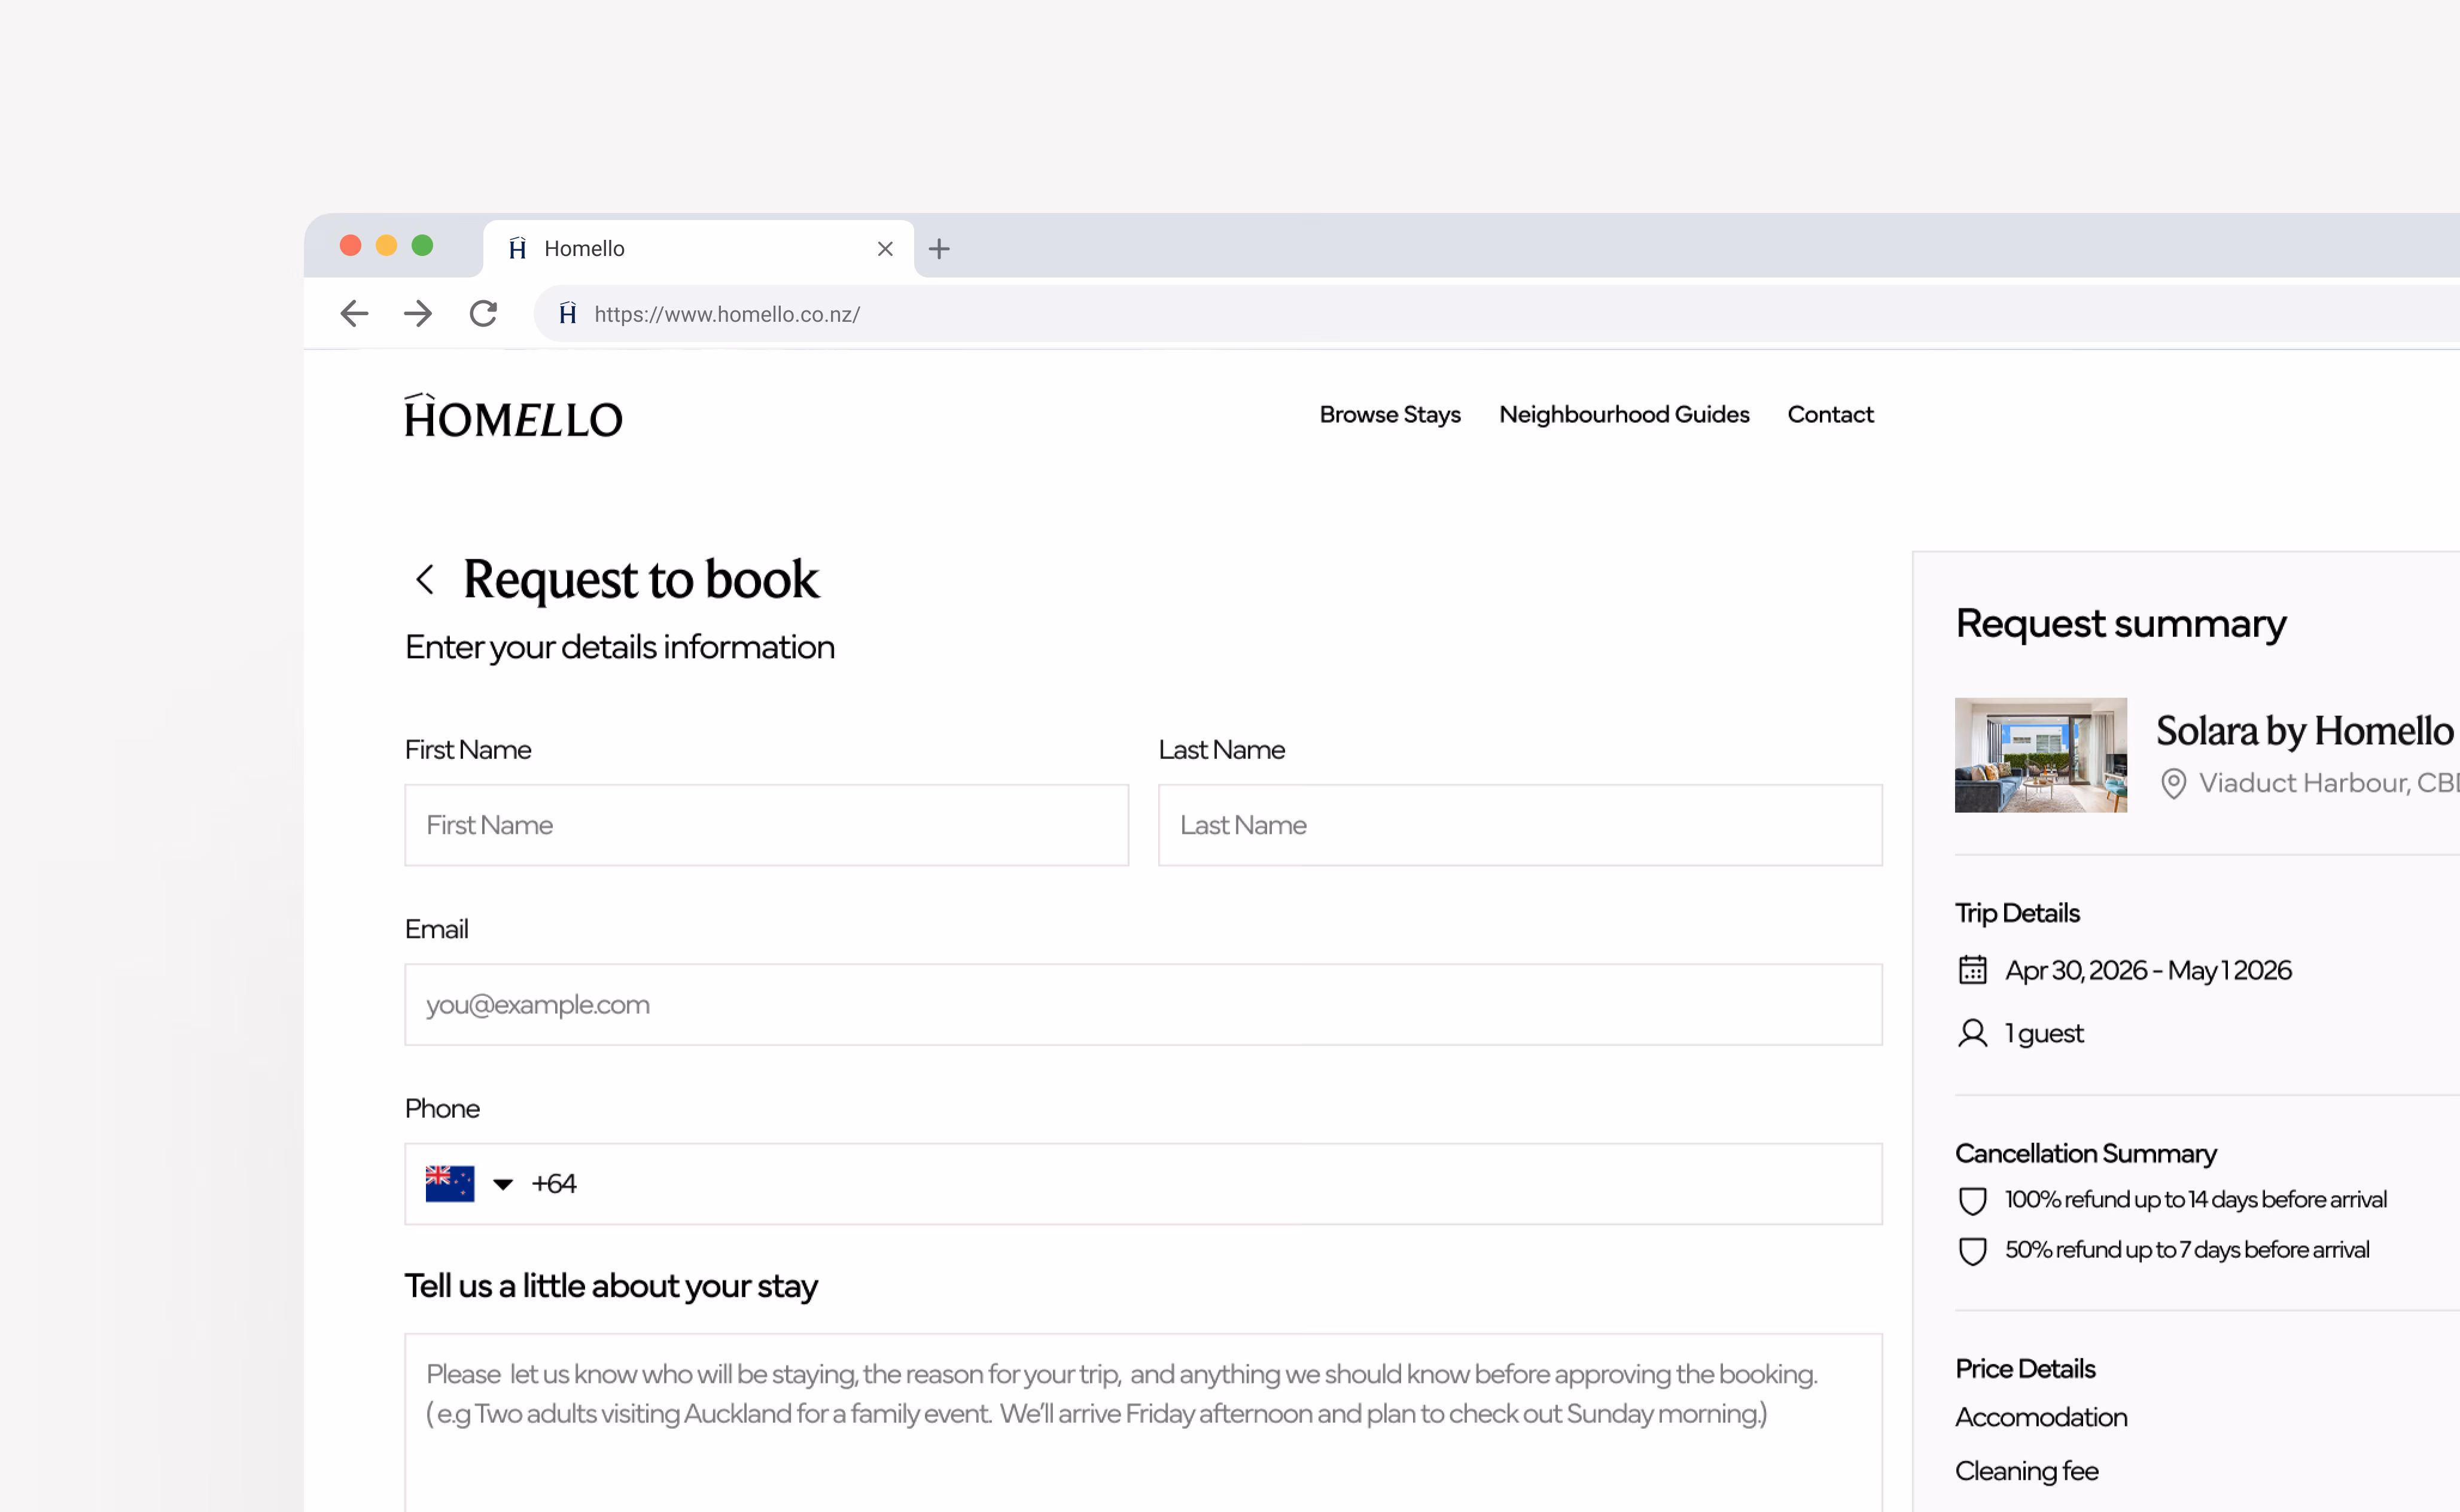Click the 'Apr 30, 2026 - May 1 2026' dates
The height and width of the screenshot is (1512, 2460).
2148,970
